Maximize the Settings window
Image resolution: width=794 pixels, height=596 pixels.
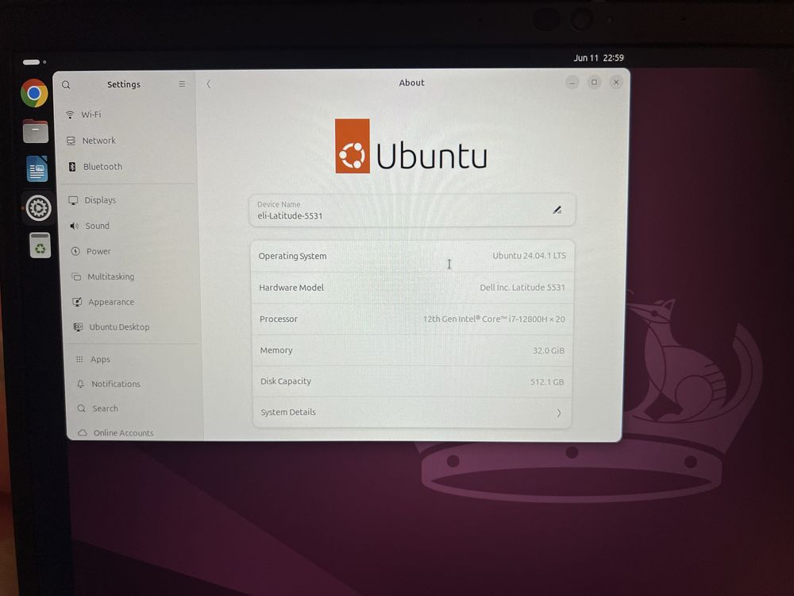[x=594, y=82]
